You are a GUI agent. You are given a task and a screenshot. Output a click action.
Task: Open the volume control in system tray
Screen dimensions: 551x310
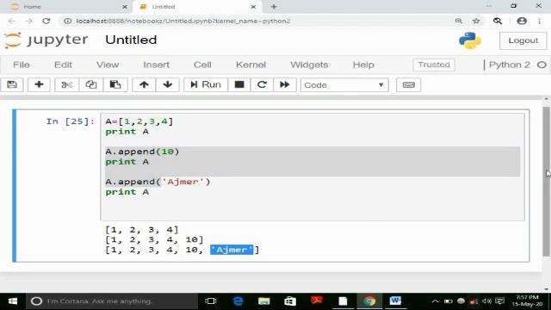coord(486,301)
